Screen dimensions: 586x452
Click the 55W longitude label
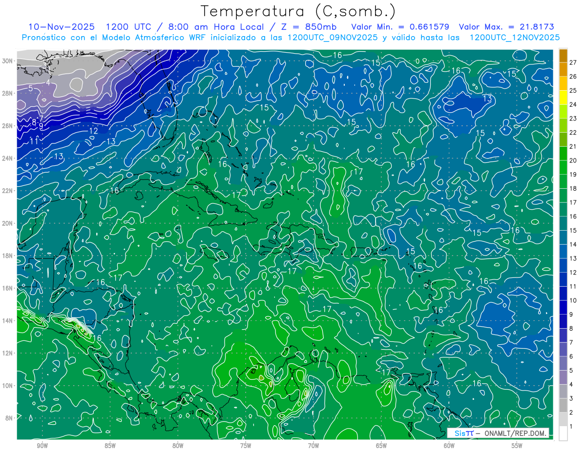pos(517,446)
